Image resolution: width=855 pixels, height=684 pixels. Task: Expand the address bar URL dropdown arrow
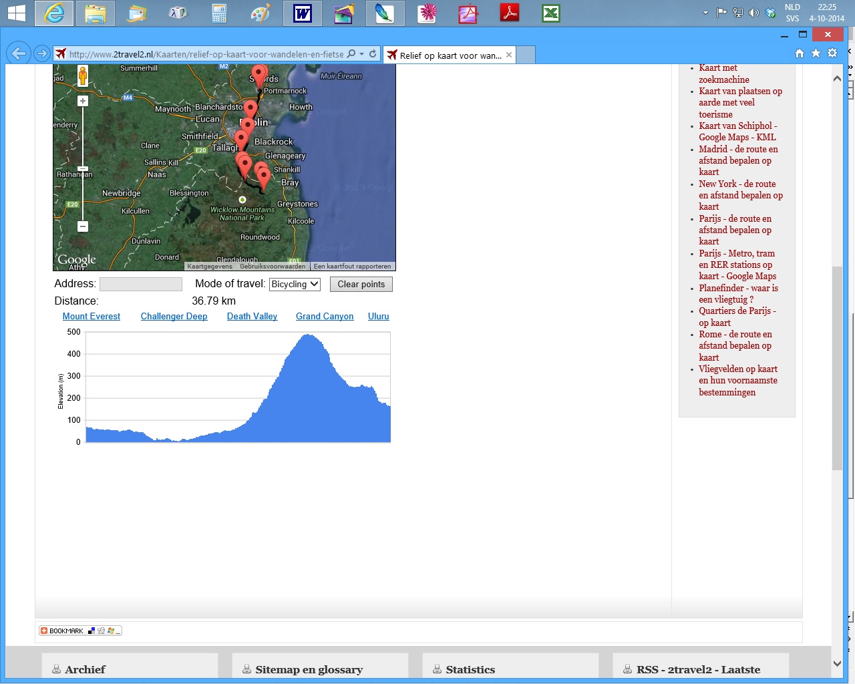click(362, 53)
